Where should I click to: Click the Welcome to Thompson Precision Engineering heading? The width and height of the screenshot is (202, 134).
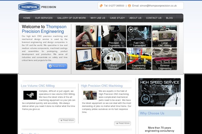[44, 29]
